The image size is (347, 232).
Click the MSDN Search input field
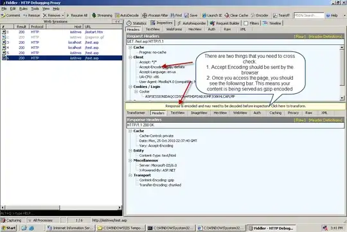[308, 15]
